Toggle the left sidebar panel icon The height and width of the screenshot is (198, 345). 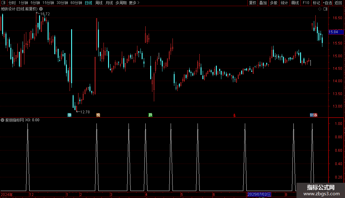pos(3,3)
